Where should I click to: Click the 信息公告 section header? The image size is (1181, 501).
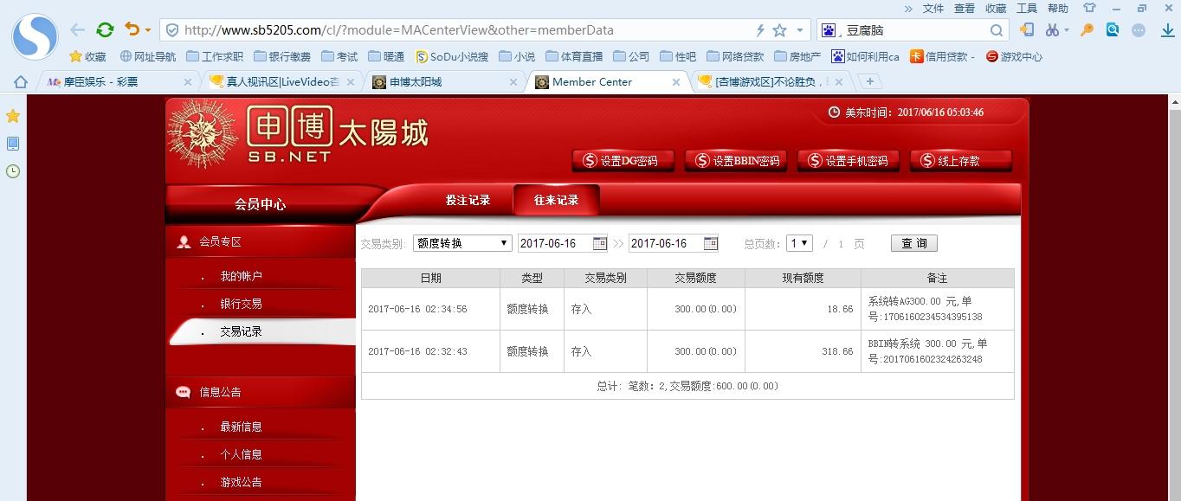click(x=261, y=392)
